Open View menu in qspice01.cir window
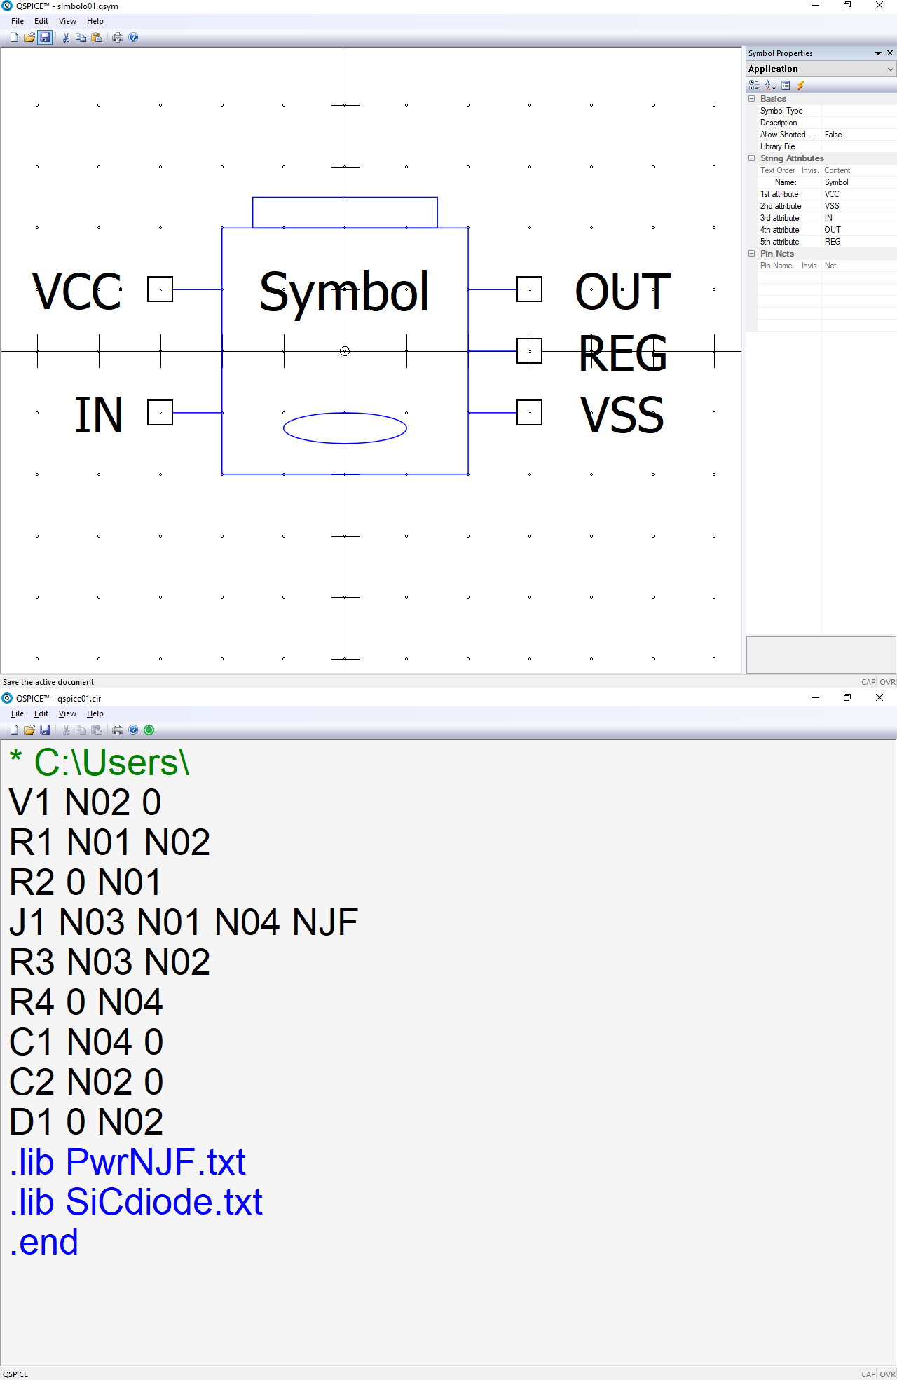Screen dimensions: 897x1380 coord(67,713)
